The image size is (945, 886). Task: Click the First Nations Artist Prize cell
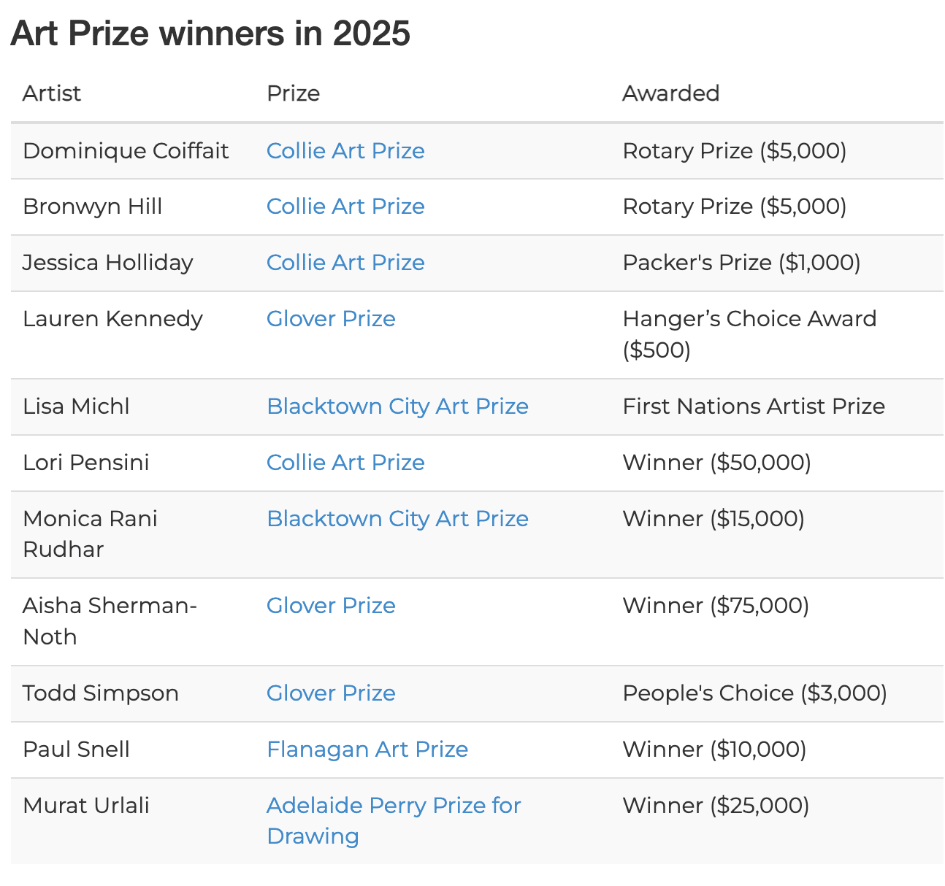[753, 407]
